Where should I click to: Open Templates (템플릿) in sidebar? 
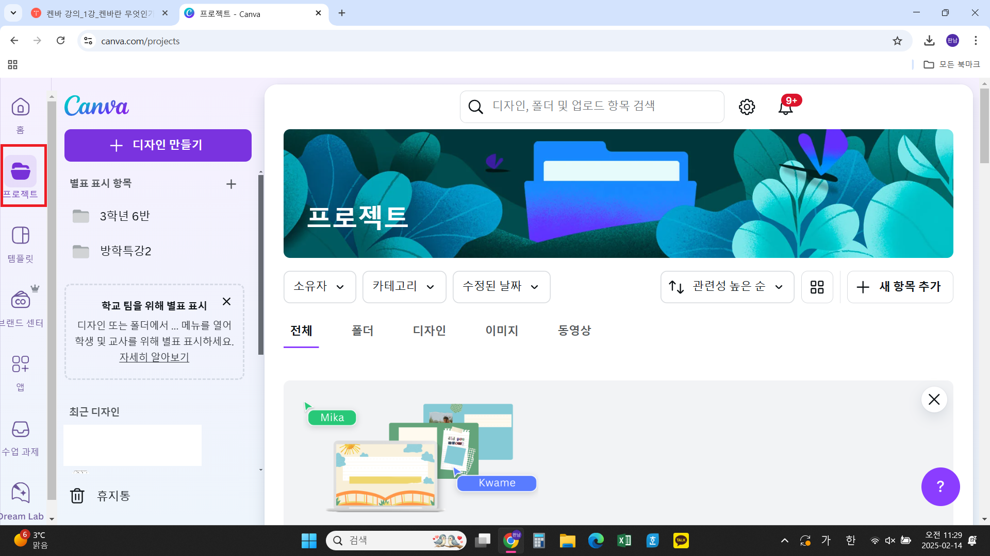(21, 244)
